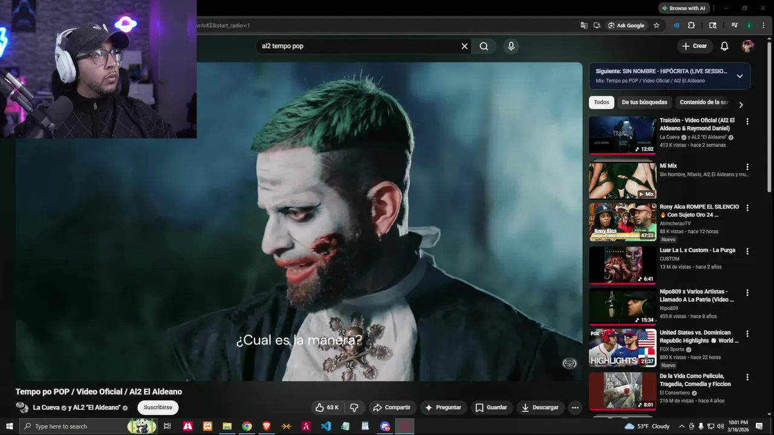The height and width of the screenshot is (435, 774).
Task: Open United States vs. Dominican Republic highlights
Action: pos(699,337)
